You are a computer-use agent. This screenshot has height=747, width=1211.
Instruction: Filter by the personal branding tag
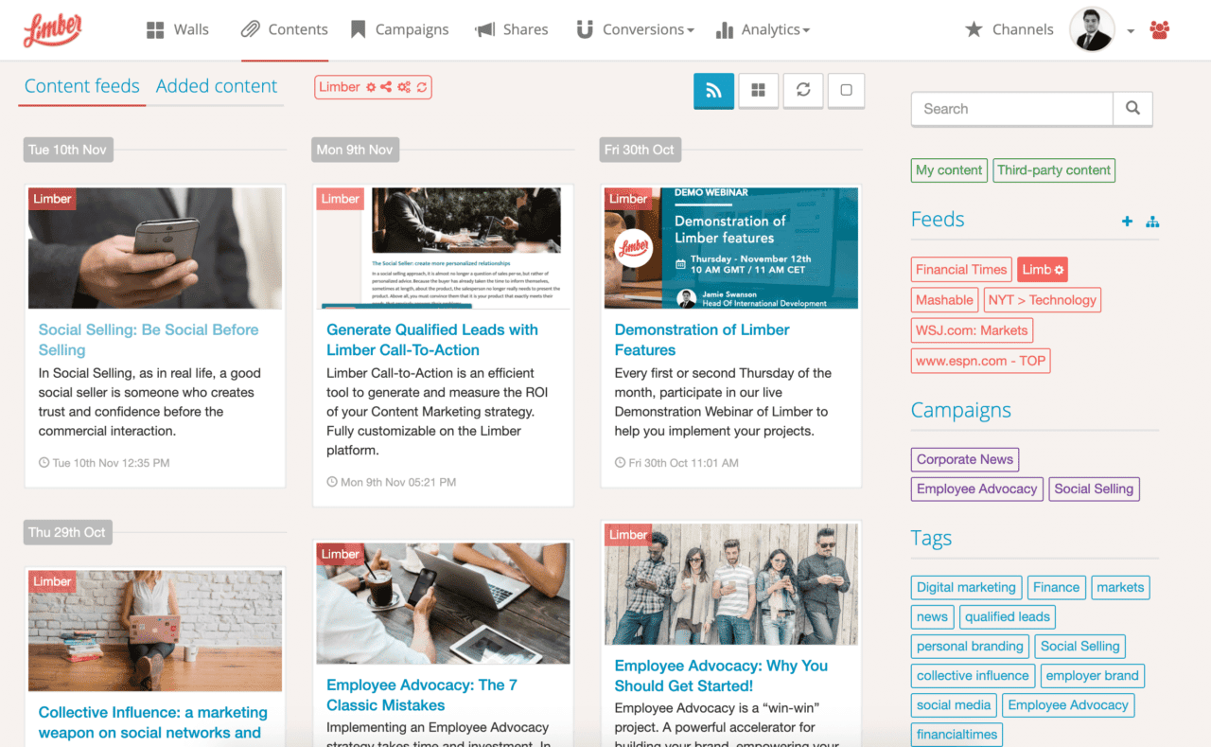(x=970, y=646)
